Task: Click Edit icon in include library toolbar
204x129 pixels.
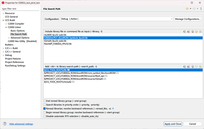Action: [193, 32]
